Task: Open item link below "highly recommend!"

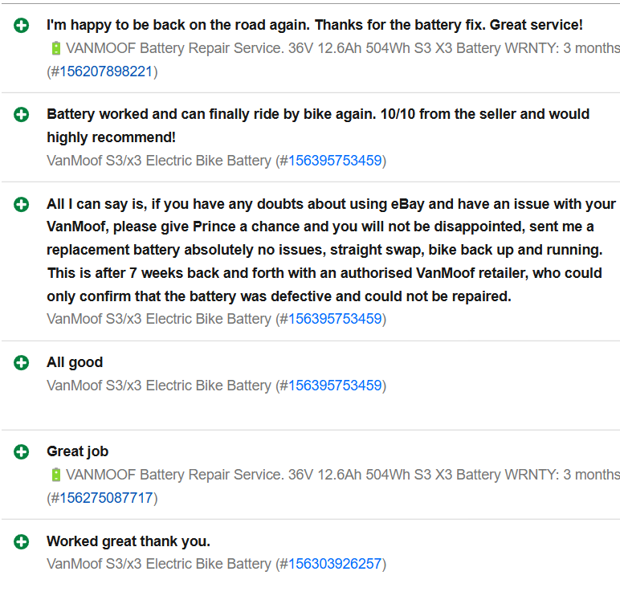Action: [335, 161]
